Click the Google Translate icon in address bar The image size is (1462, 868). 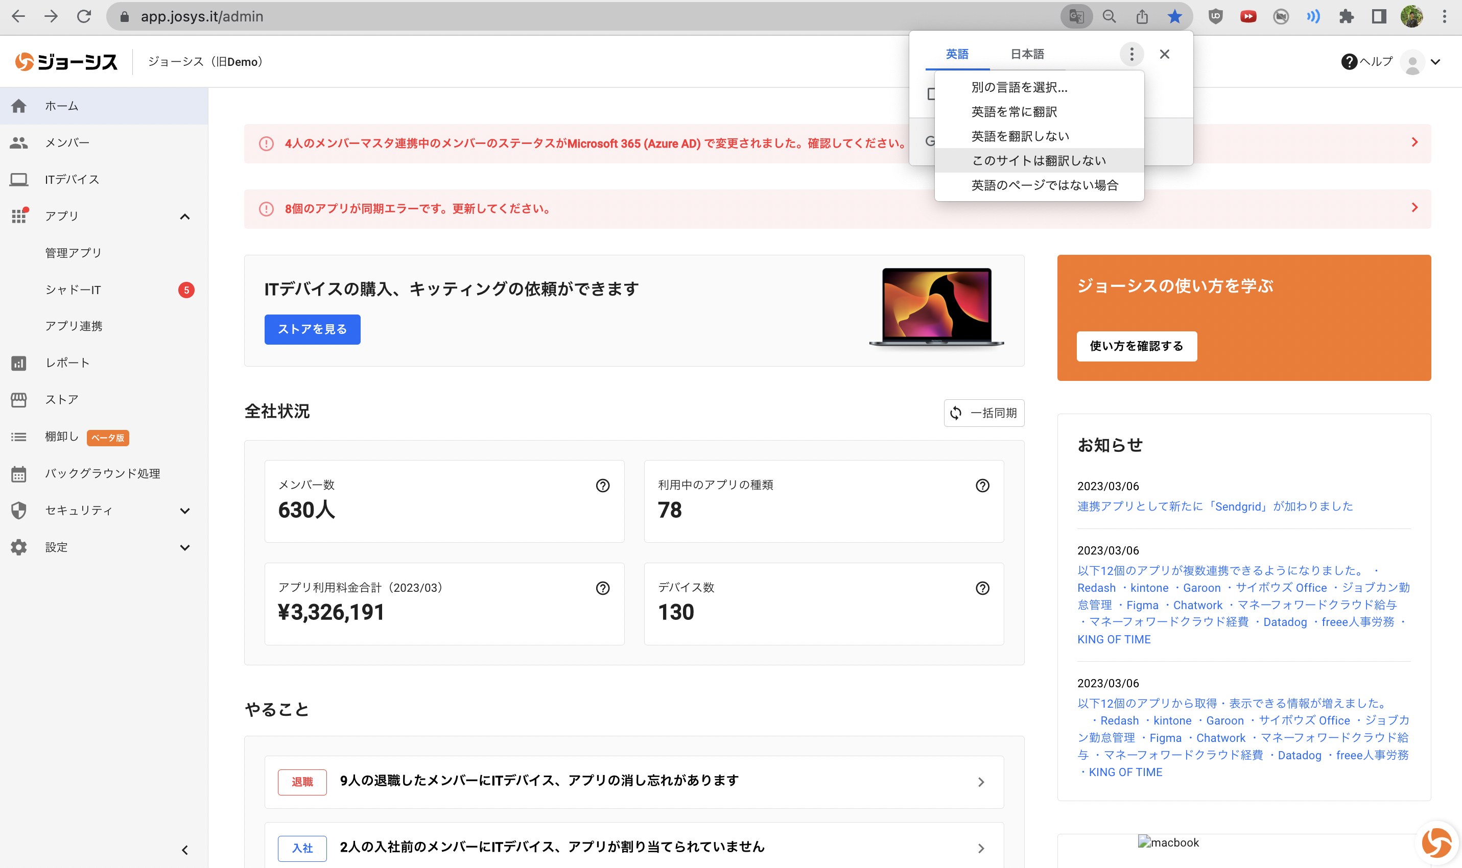[x=1076, y=16]
